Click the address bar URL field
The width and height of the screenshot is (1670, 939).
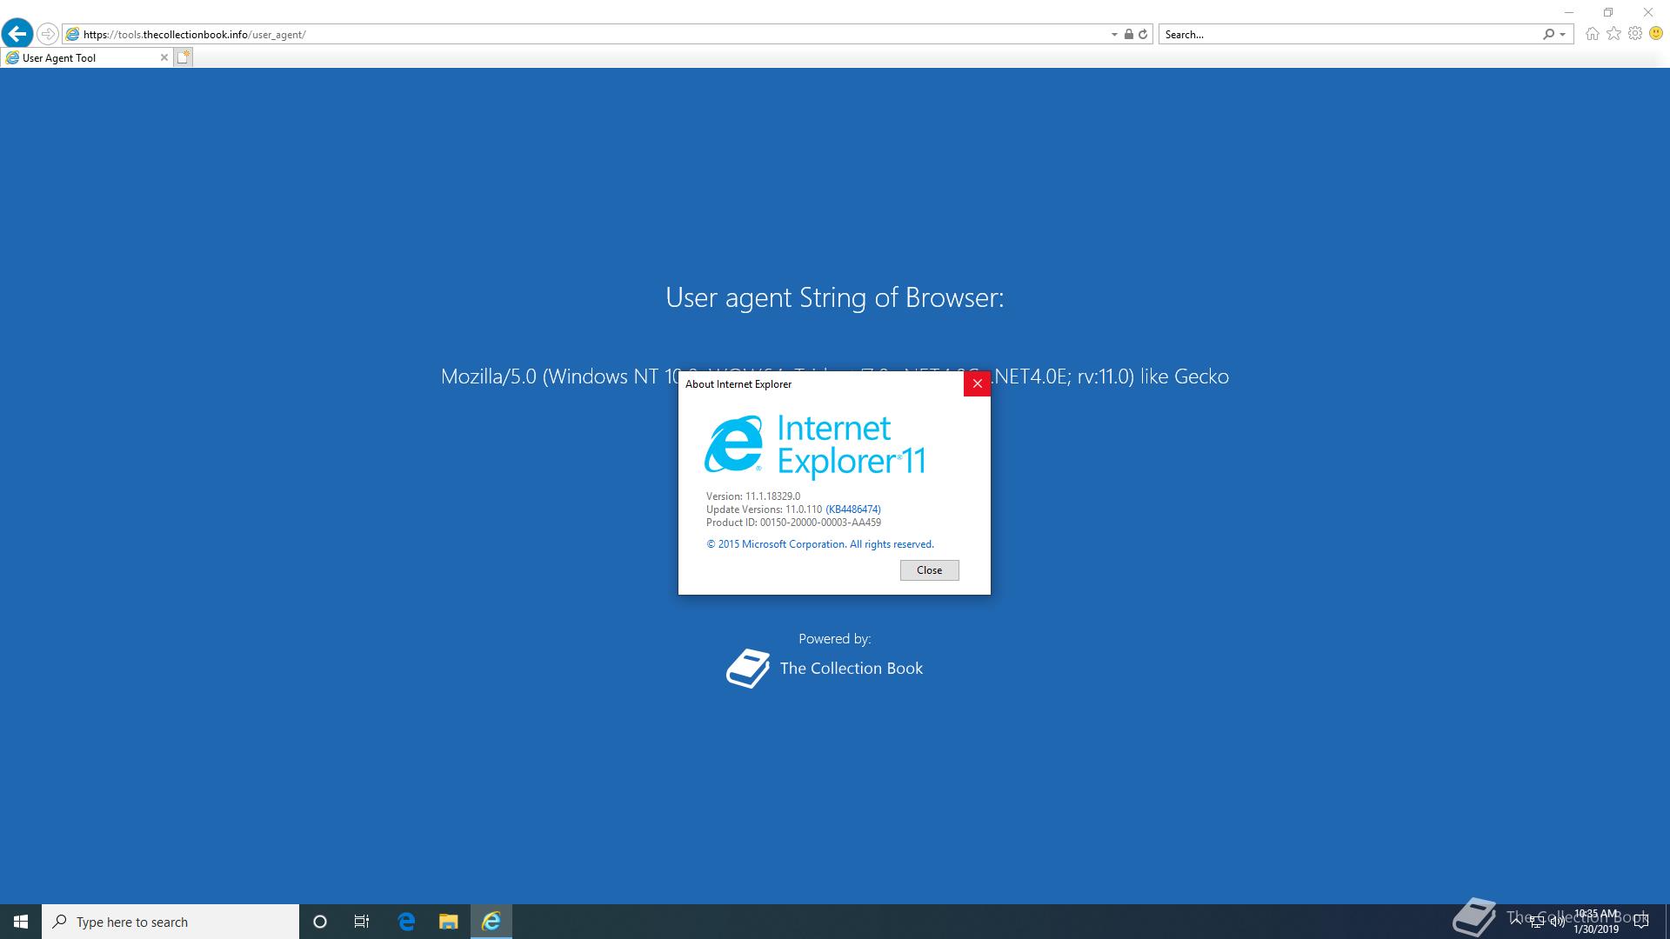[587, 34]
